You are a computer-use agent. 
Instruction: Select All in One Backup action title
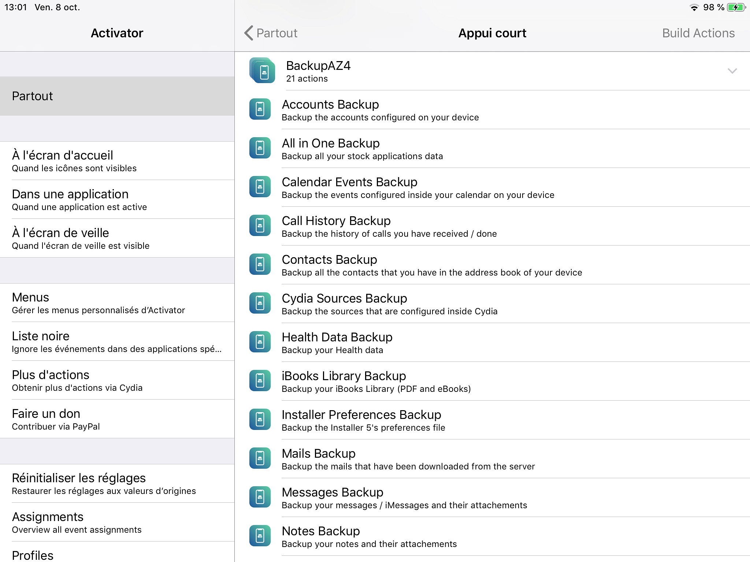pyautogui.click(x=331, y=143)
